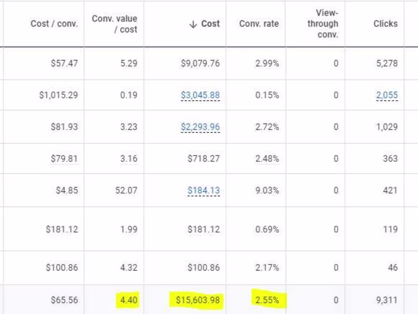Image resolution: width=418 pixels, height=314 pixels.
Task: Sort by the Conv. value / cost header
Action: [x=114, y=24]
